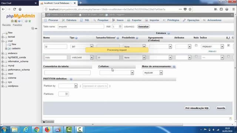Screen dimensions: 237x133
Task: Open the Importar tab
Action: tap(152, 20)
